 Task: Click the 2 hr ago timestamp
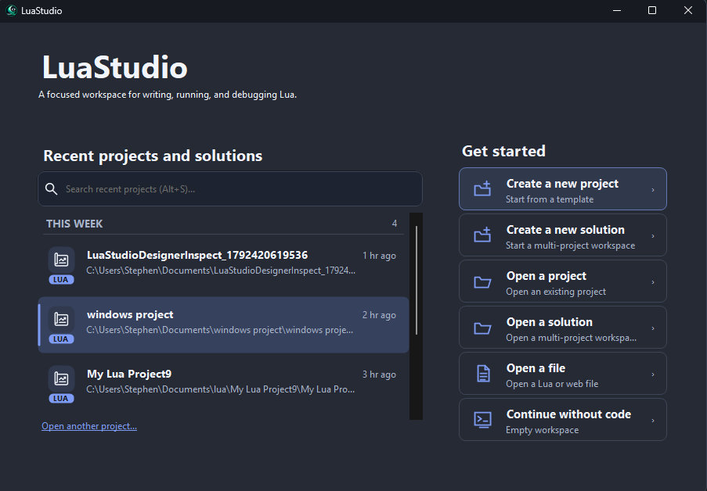point(379,315)
